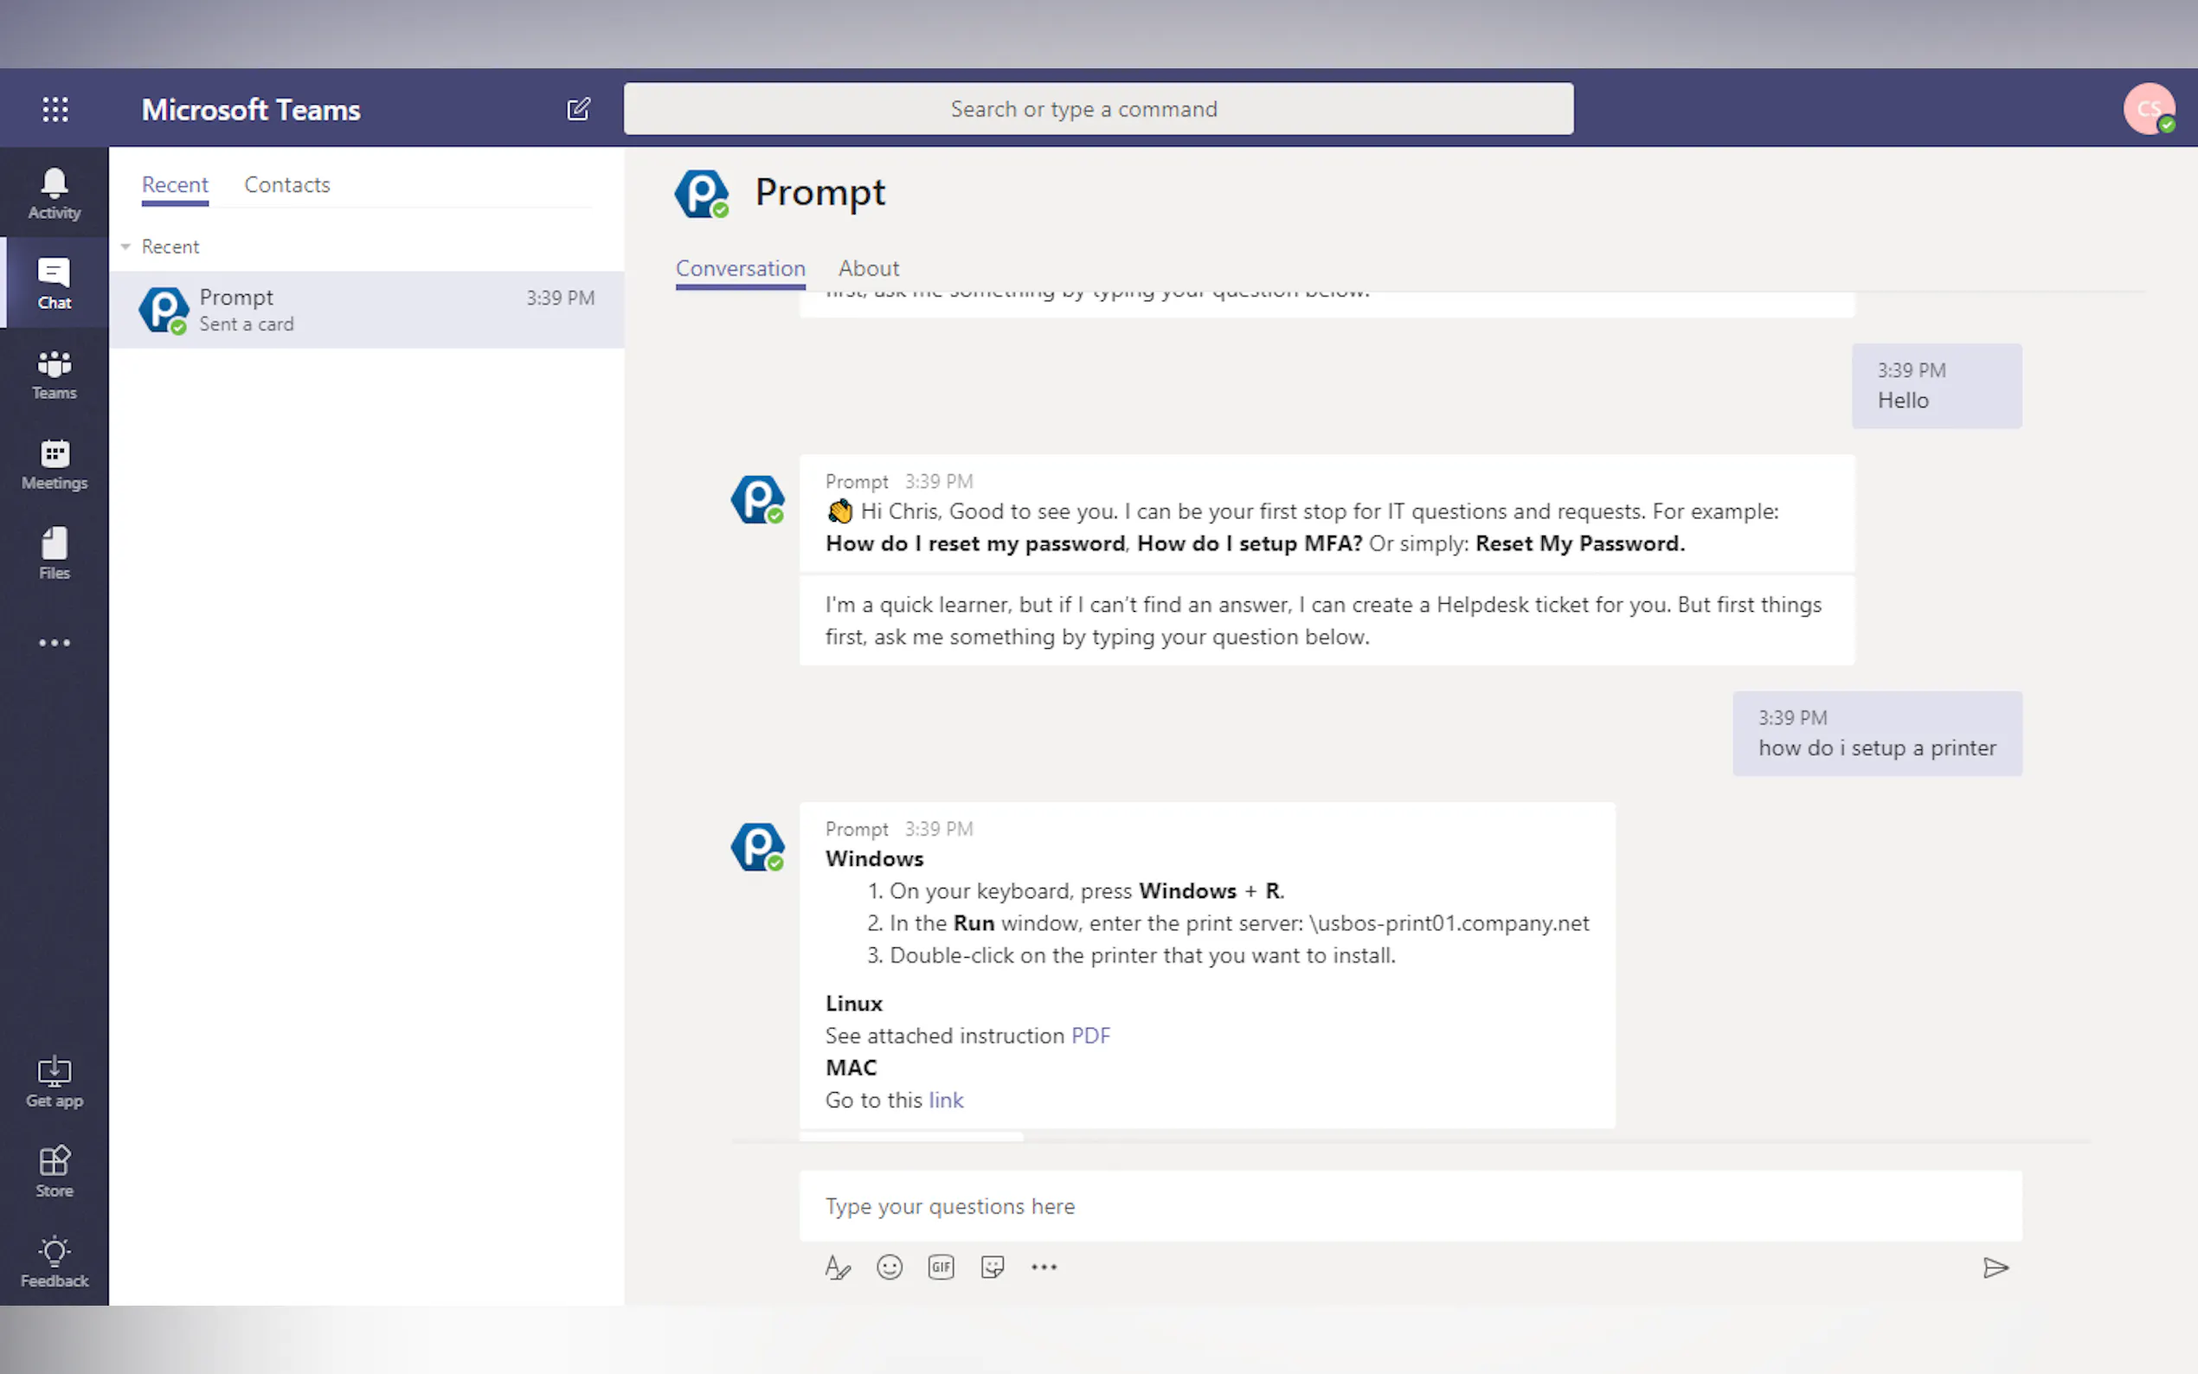Open the Files section in sidebar
Image resolution: width=2198 pixels, height=1374 pixels.
click(x=54, y=554)
